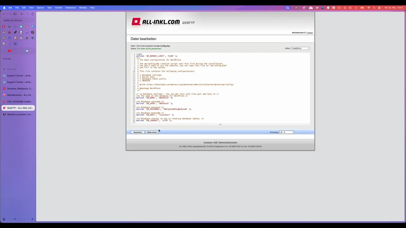Click the Logout link near deinedomain.li

(310, 33)
